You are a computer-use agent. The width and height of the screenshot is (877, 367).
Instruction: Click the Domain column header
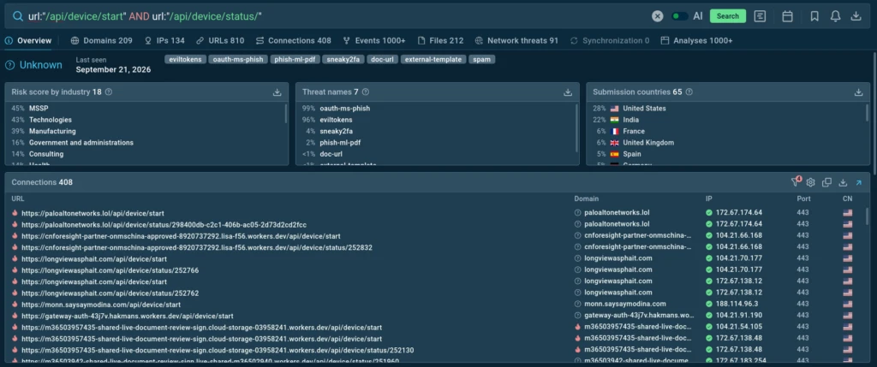[x=586, y=198]
